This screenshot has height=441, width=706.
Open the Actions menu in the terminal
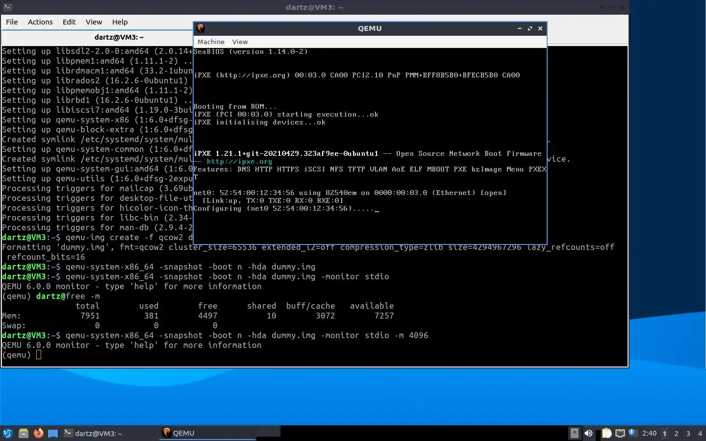pyautogui.click(x=40, y=22)
